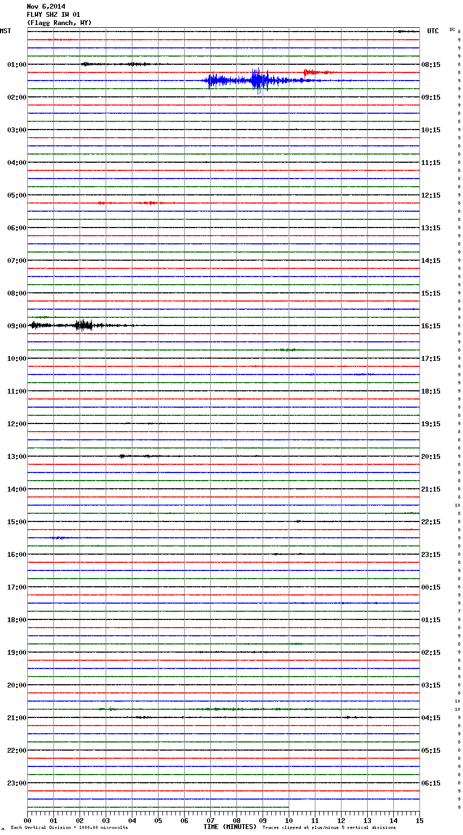463x835 pixels.
Task: Select the 05:00 MST time label
Action: click(17, 195)
